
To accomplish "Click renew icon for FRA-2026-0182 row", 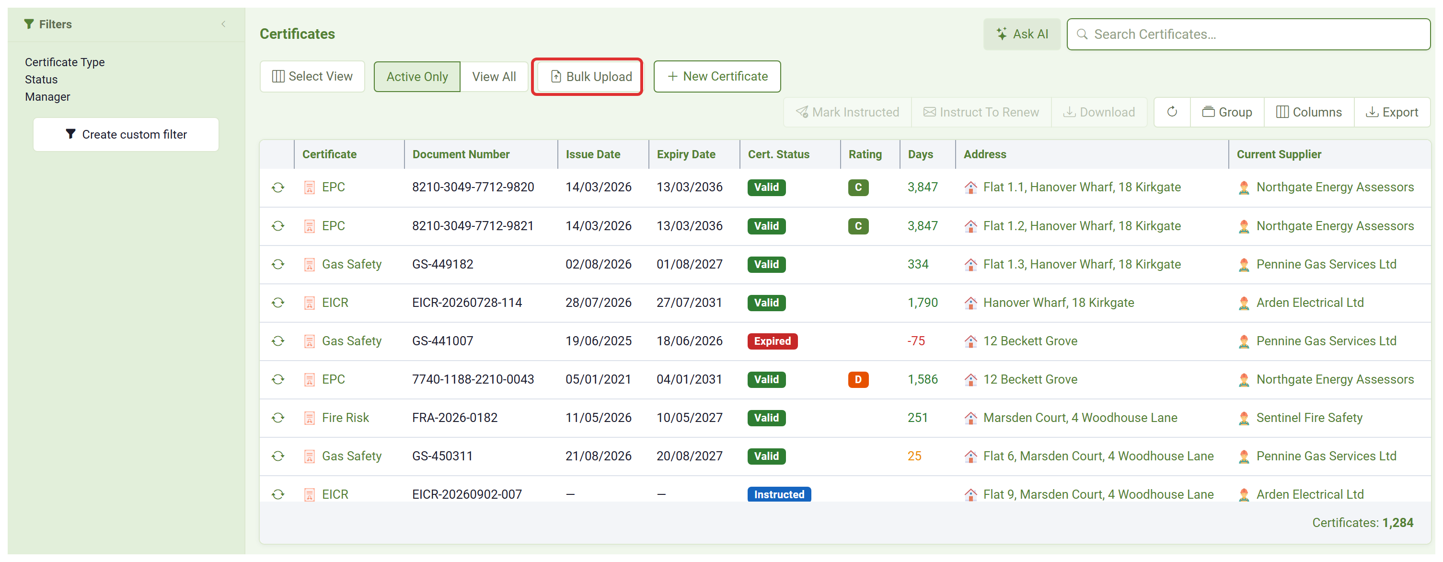I will coord(278,418).
